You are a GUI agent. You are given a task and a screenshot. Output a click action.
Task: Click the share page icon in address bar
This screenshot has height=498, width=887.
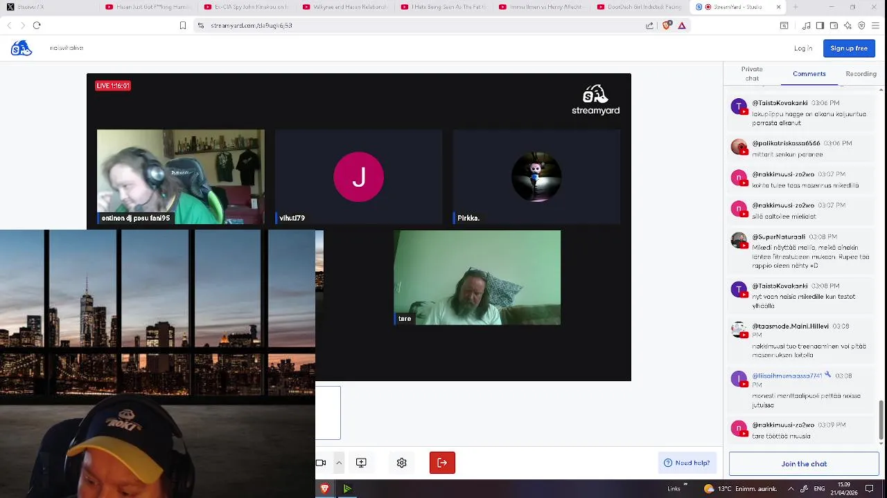click(649, 26)
